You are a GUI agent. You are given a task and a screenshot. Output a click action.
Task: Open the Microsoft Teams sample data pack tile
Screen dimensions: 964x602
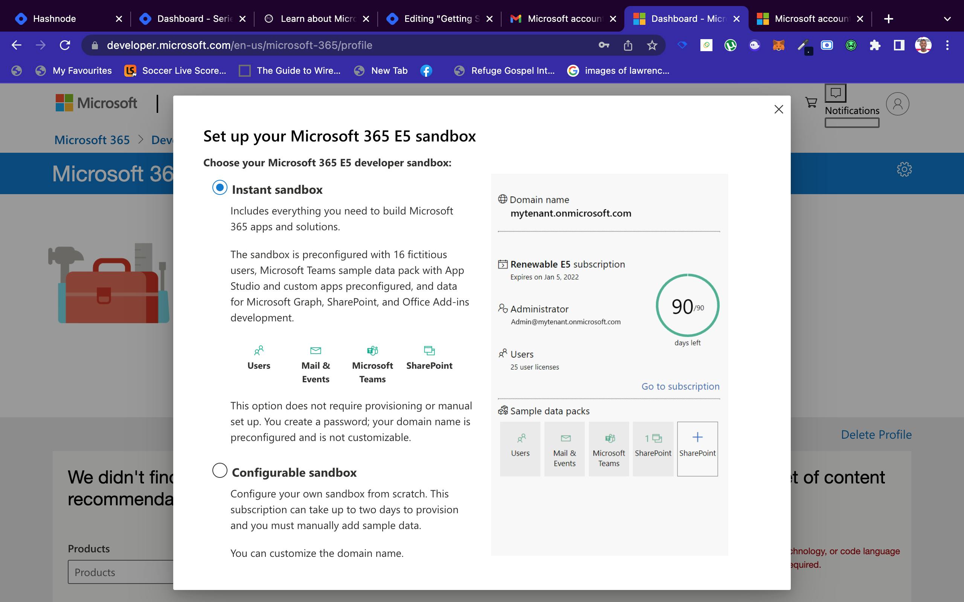609,449
